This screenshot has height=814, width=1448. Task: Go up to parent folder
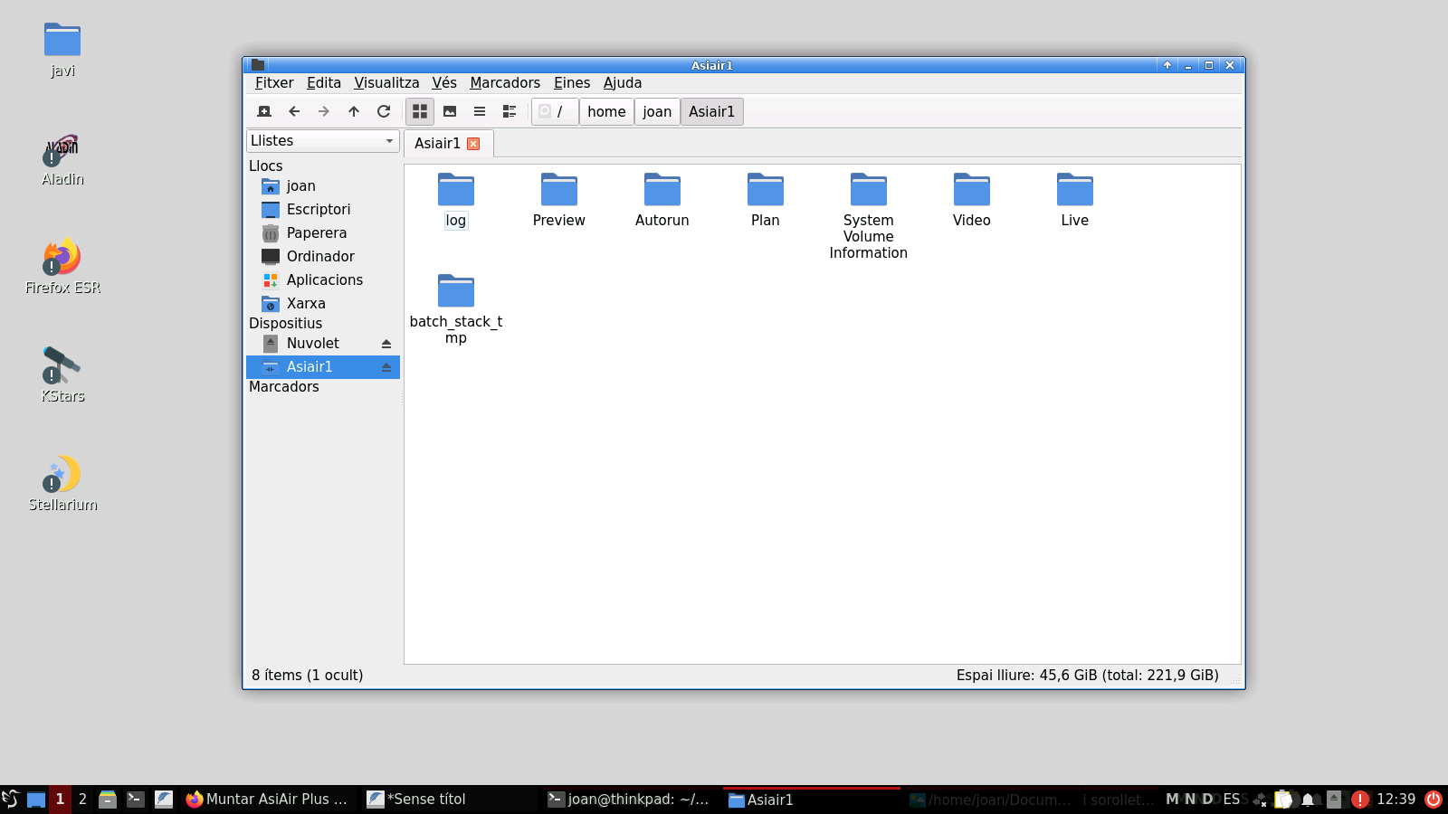point(354,111)
